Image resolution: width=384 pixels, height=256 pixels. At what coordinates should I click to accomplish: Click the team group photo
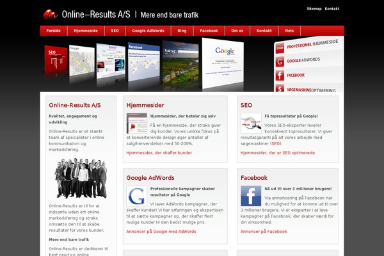[81, 178]
